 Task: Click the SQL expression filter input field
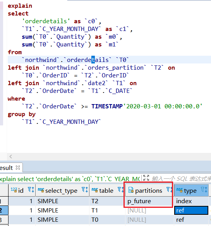pyautogui.click(x=181, y=179)
